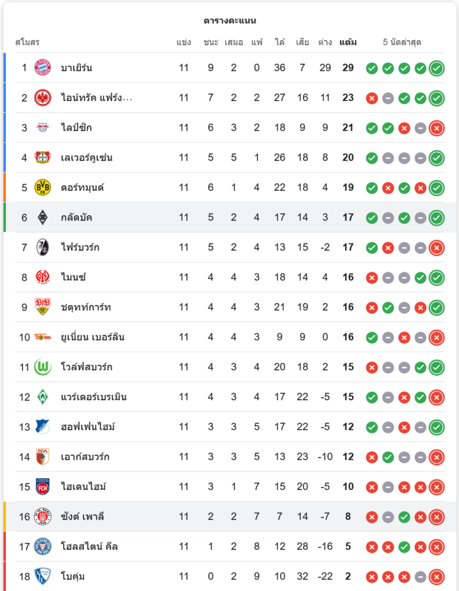
Task: Click Leipzig's latest match loss indicator
Action: click(x=437, y=128)
